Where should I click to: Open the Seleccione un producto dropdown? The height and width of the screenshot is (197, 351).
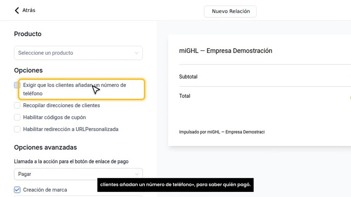(78, 53)
